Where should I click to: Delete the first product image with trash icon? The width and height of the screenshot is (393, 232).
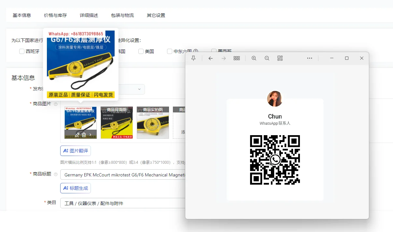(x=84, y=135)
